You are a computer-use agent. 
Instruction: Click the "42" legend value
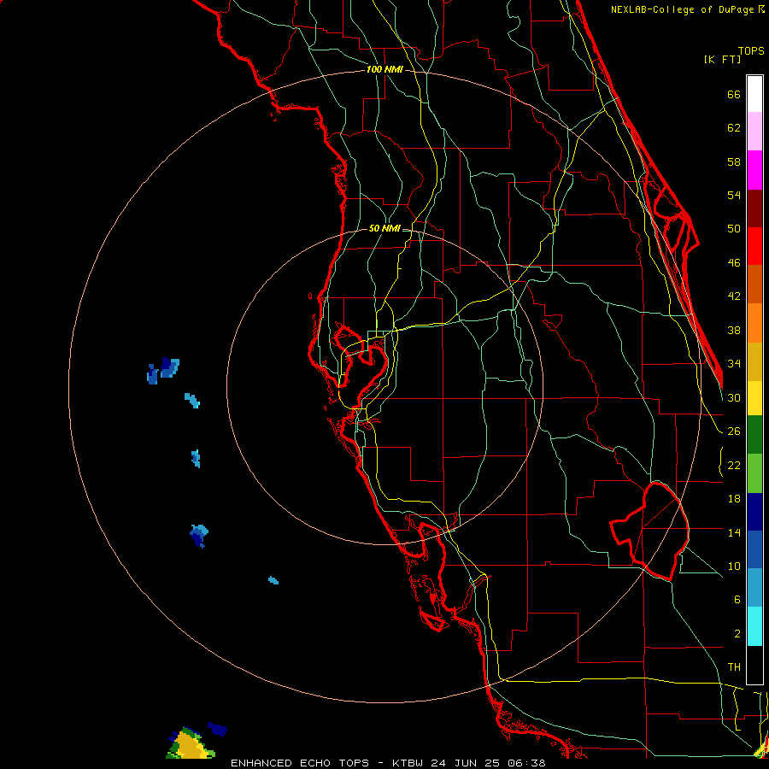[734, 296]
